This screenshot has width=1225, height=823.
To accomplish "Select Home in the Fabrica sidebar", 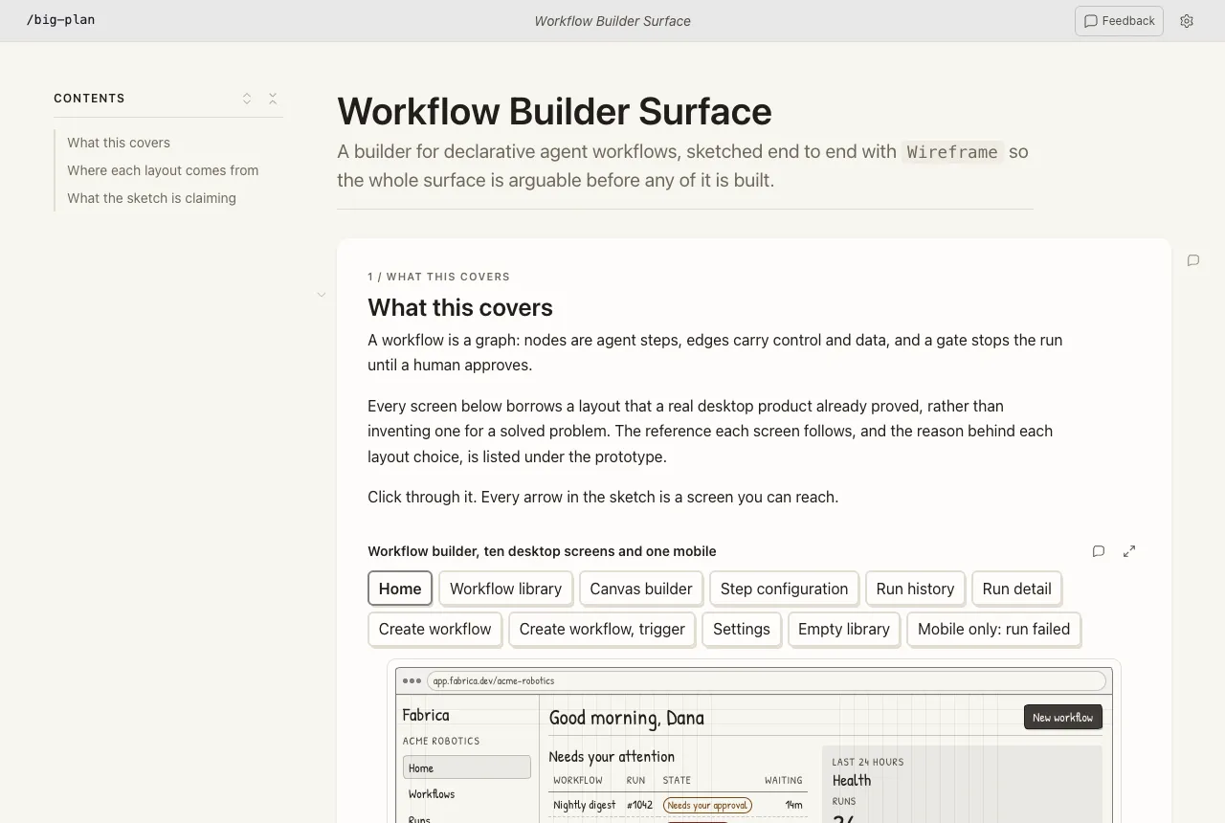I will coord(467,767).
